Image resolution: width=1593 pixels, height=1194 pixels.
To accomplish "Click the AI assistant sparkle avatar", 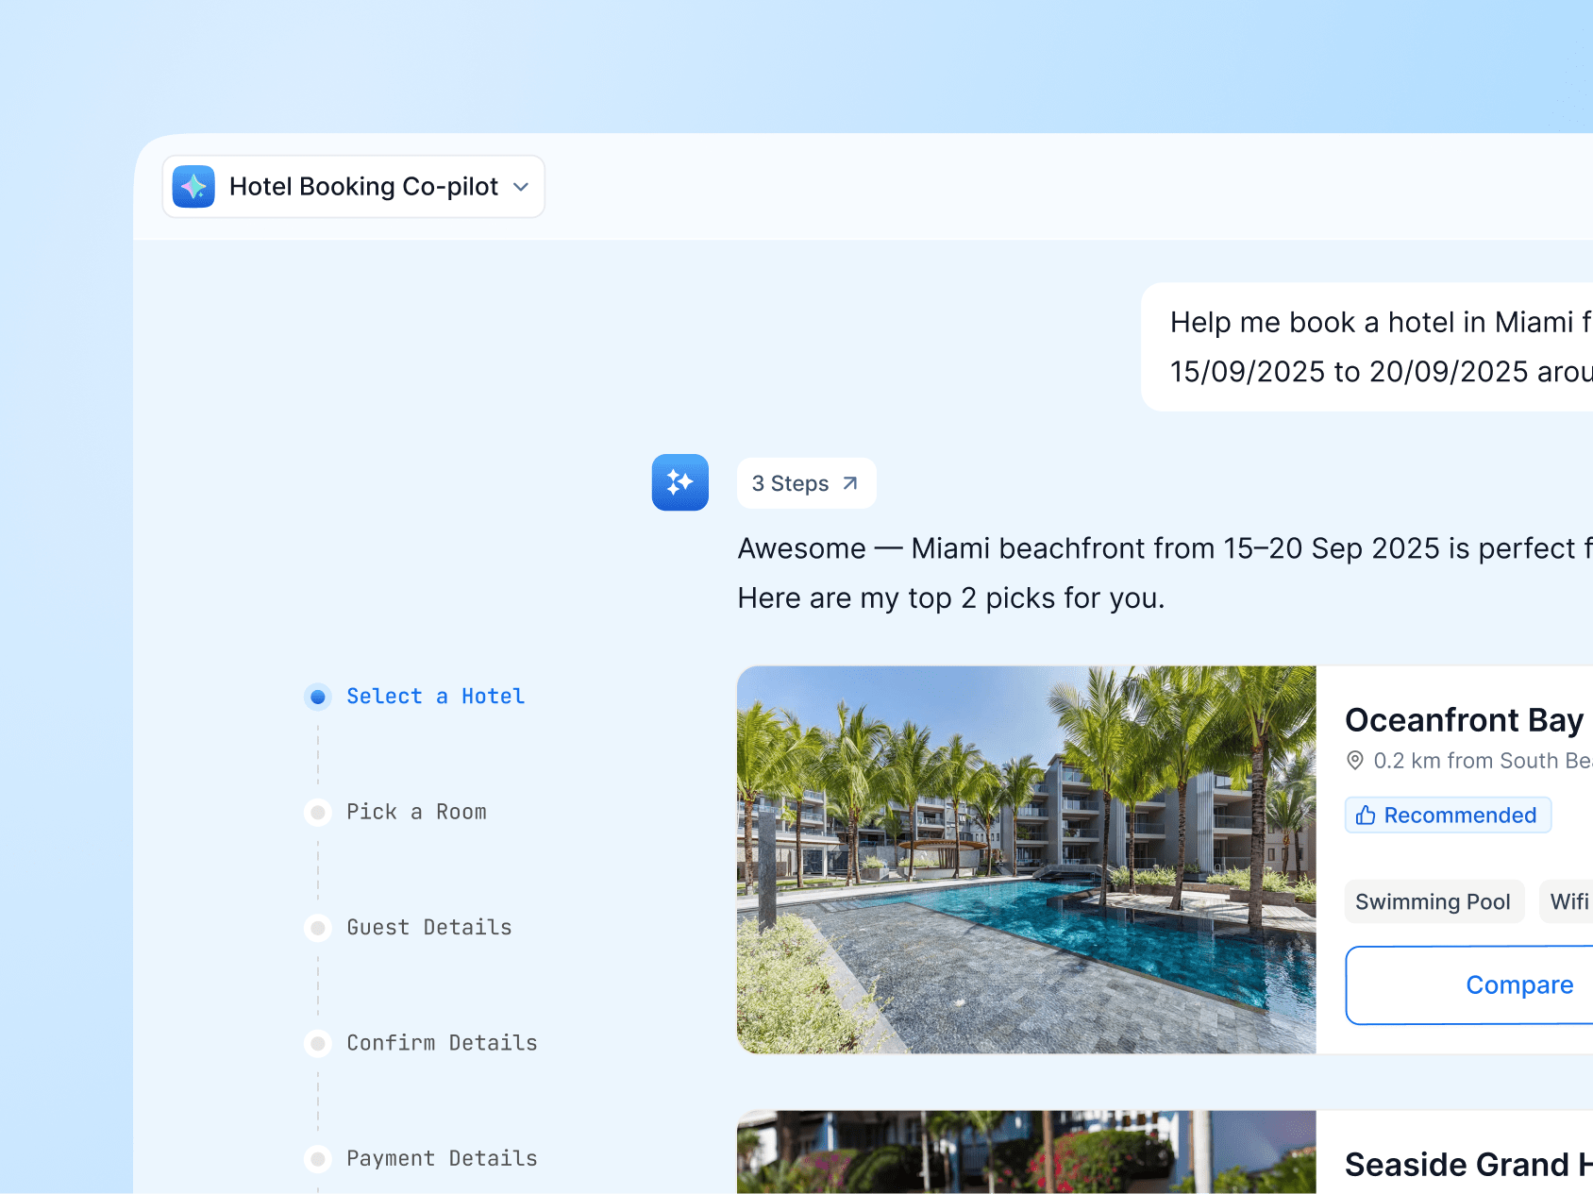I will tap(680, 482).
